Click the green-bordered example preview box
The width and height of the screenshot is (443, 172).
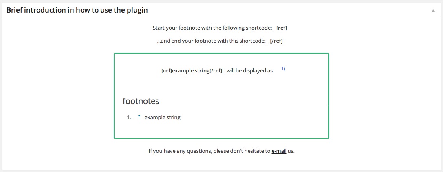[222, 96]
